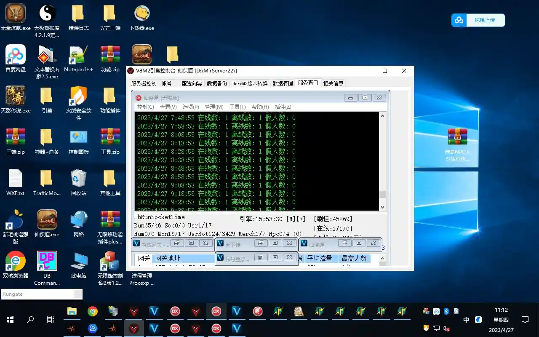Open the 插件(Z) menu

pyautogui.click(x=283, y=107)
